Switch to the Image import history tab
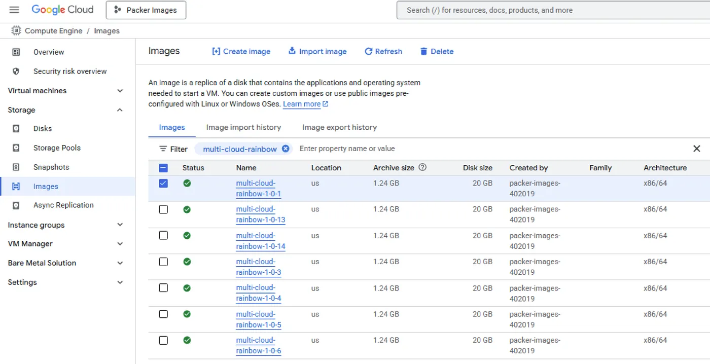 point(243,128)
